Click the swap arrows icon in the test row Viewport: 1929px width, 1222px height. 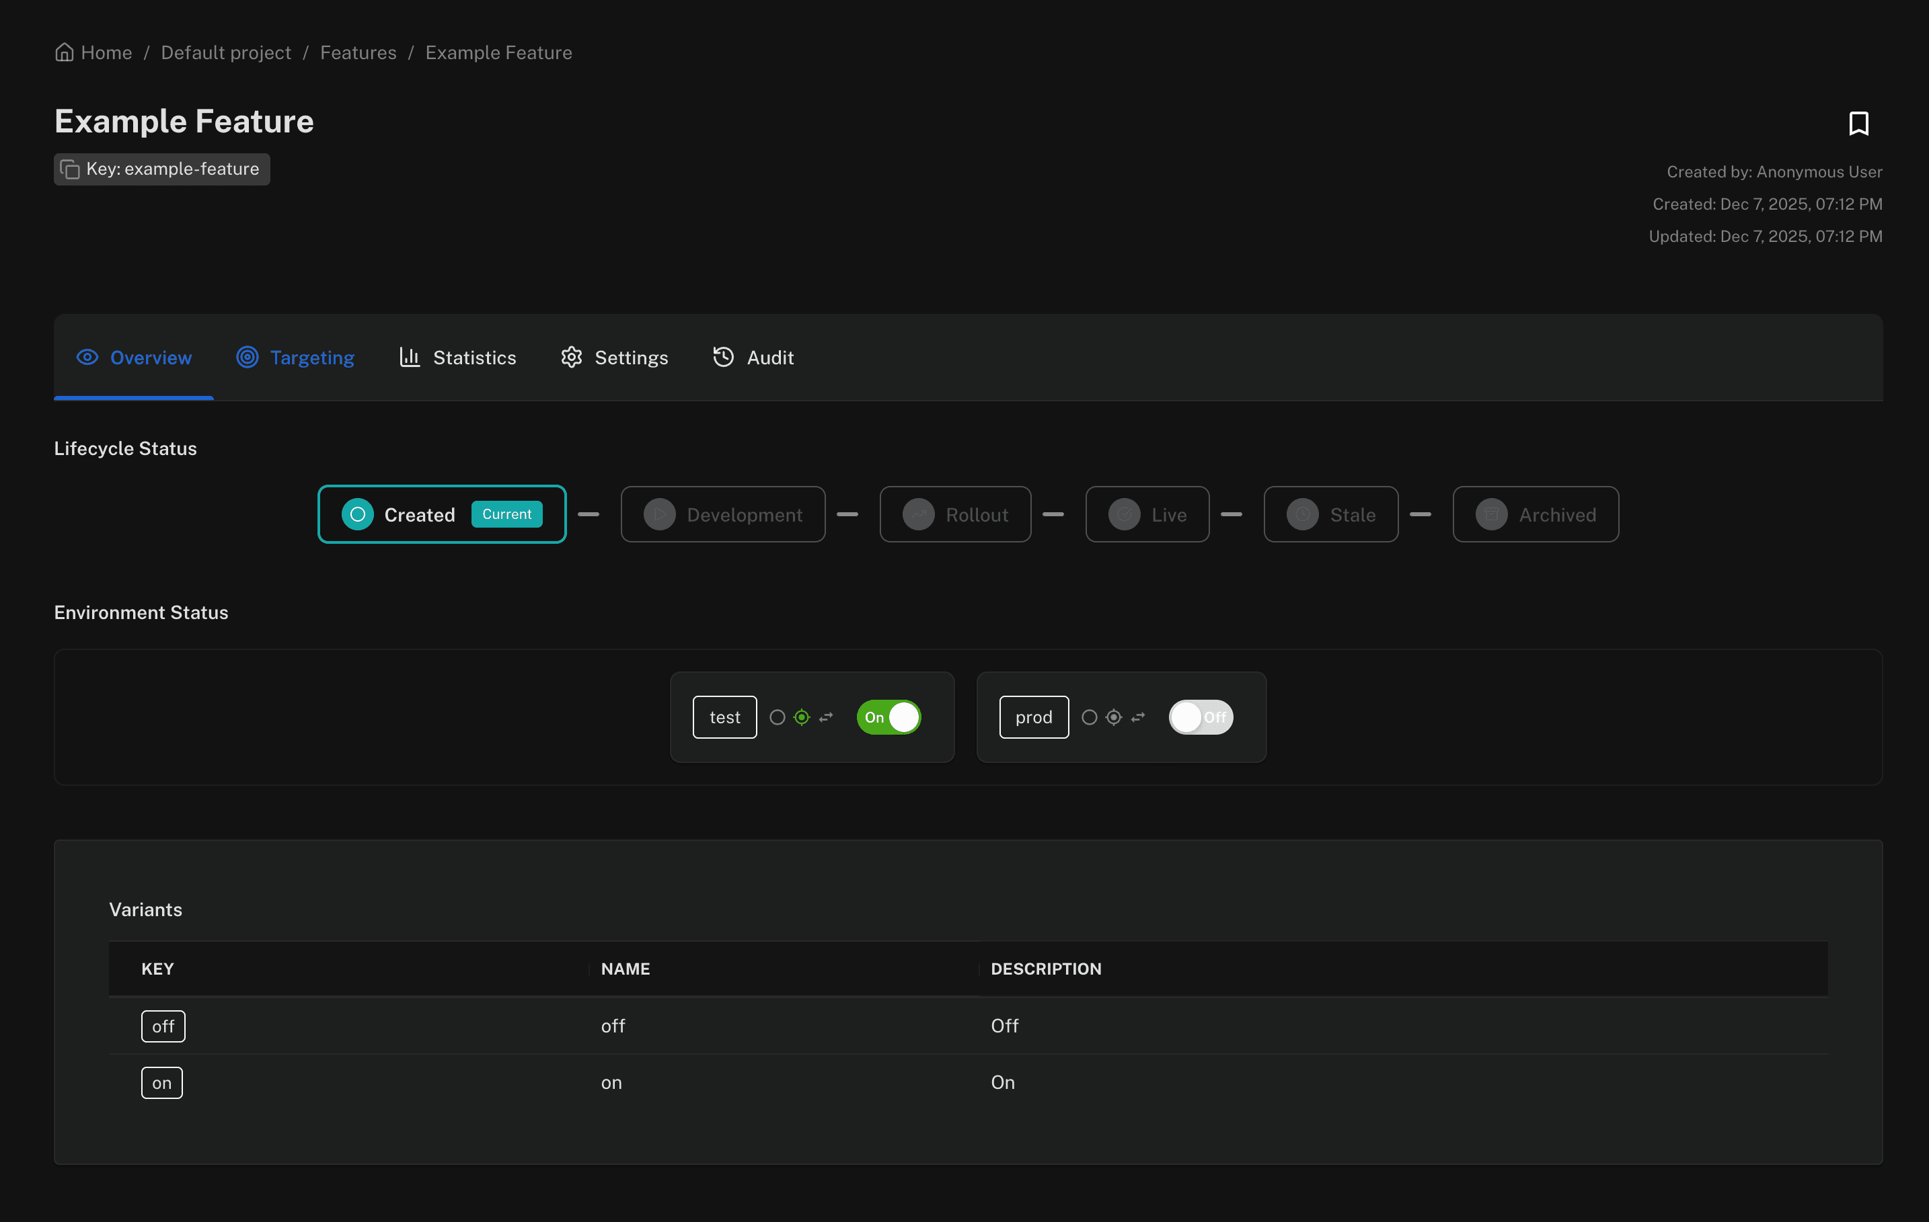click(825, 717)
